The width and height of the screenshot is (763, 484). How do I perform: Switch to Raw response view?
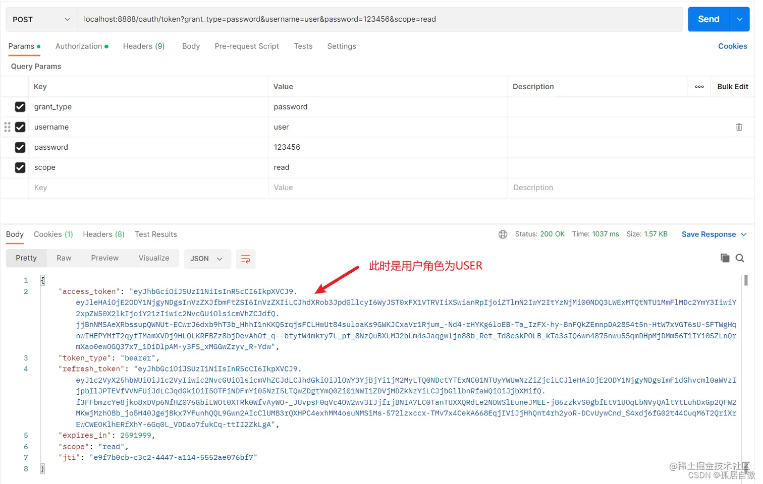(64, 258)
